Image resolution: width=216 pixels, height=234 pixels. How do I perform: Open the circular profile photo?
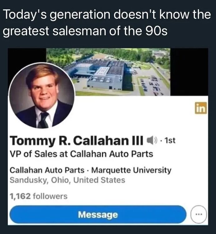[x=42, y=95]
